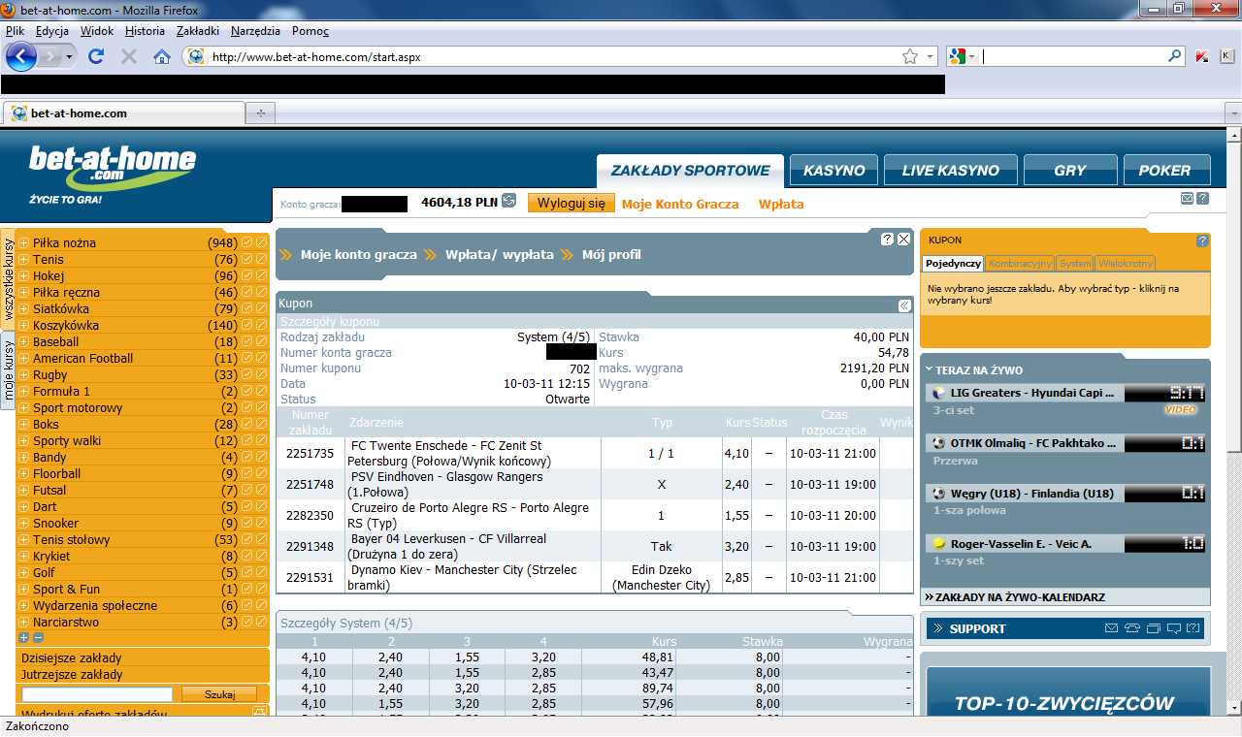Open the mail icon below POKER tab
The height and width of the screenshot is (737, 1242).
click(1187, 199)
